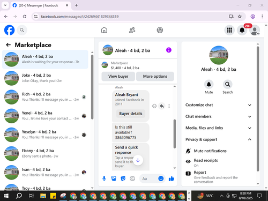Expand the Customize chat section
This screenshot has height=201, width=268.
[218, 105]
